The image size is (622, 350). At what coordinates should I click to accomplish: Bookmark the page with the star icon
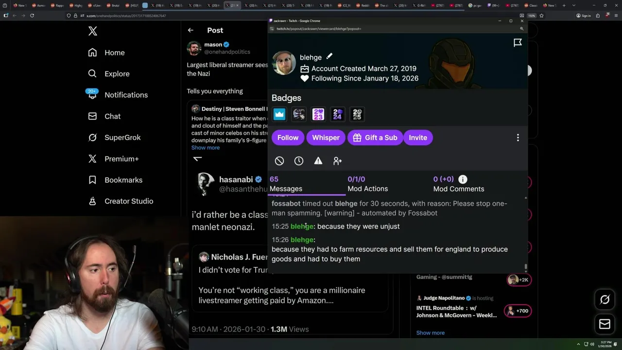541,16
